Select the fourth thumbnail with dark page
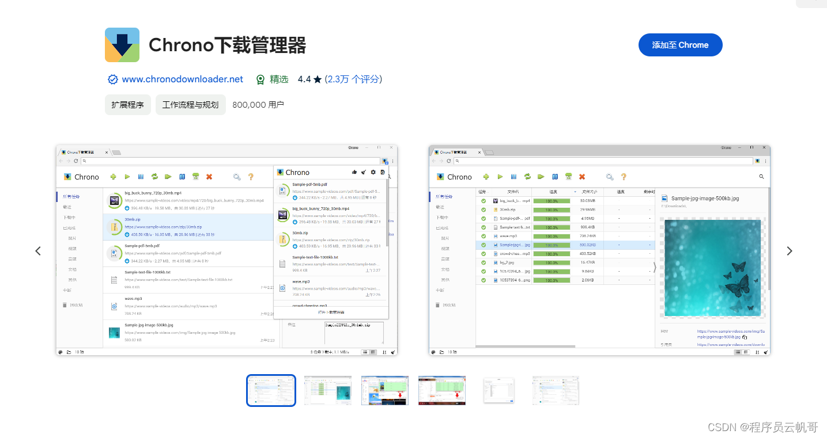 [x=442, y=390]
